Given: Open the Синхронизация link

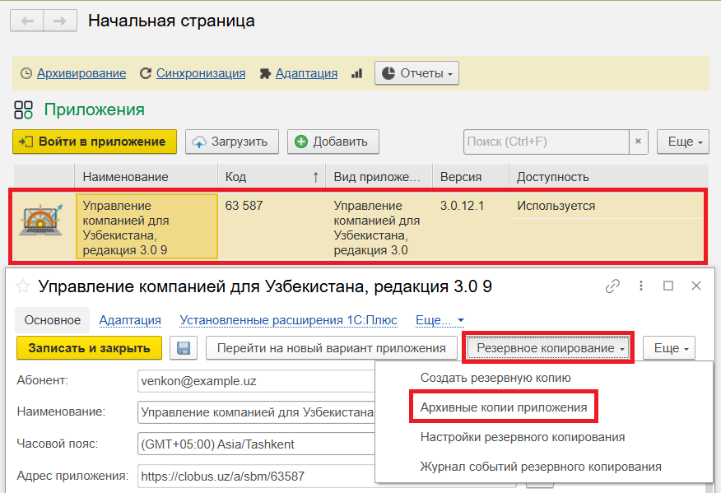Looking at the screenshot, I should point(200,73).
